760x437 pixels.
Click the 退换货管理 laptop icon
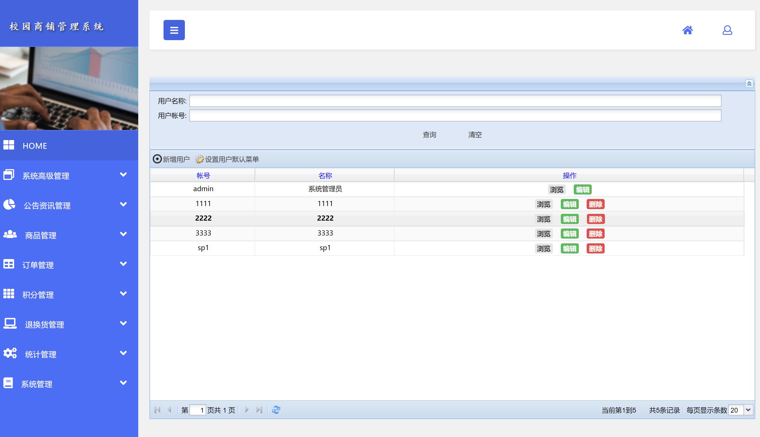coord(10,323)
